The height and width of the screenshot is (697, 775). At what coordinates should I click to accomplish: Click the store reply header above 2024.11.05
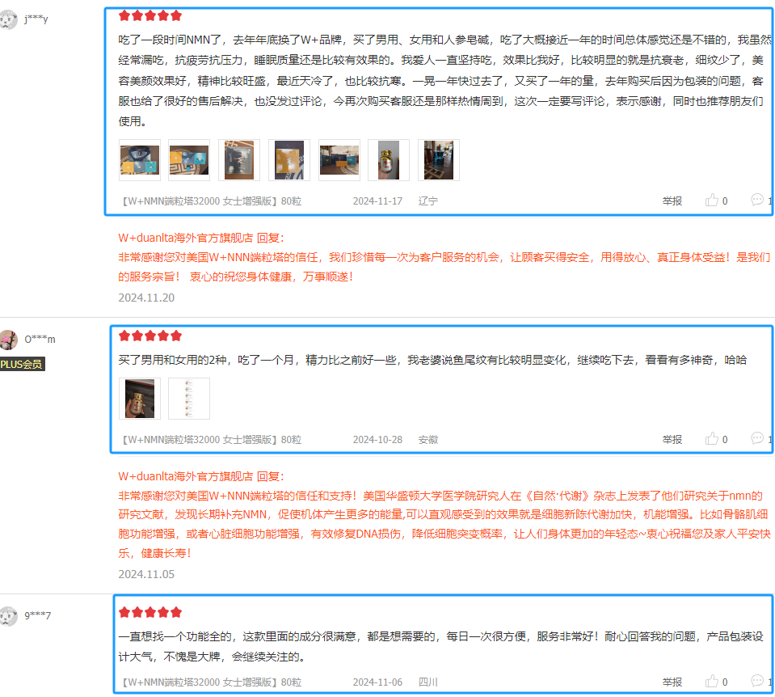pos(201,476)
